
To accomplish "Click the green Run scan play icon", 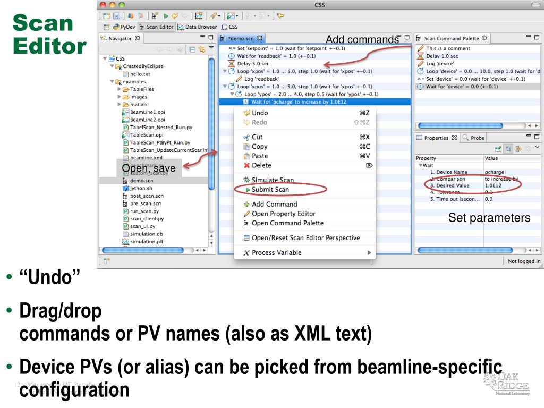I will click(166, 16).
